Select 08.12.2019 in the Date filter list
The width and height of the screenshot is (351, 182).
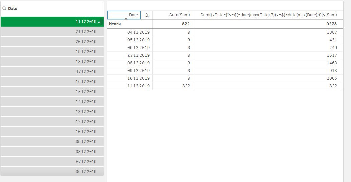click(52, 152)
